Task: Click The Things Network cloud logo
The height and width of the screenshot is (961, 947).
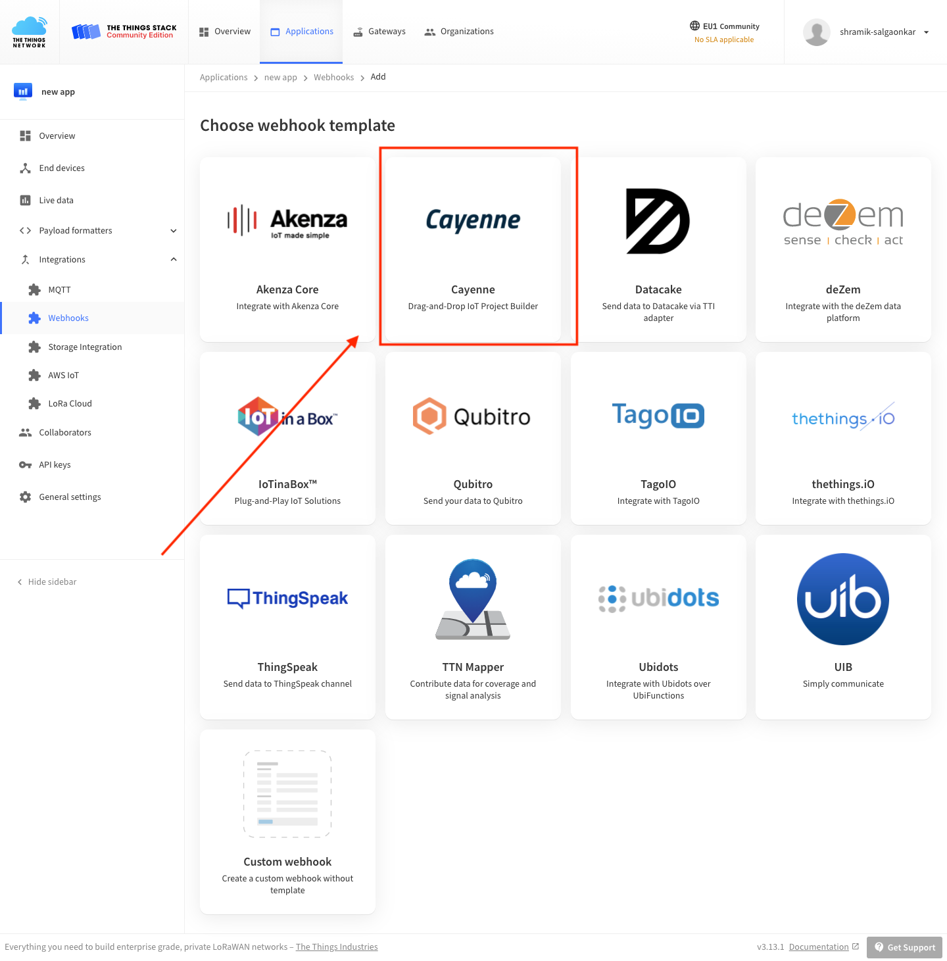Action: tap(30, 32)
